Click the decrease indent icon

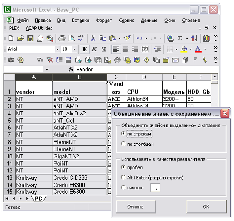click(x=157, y=49)
